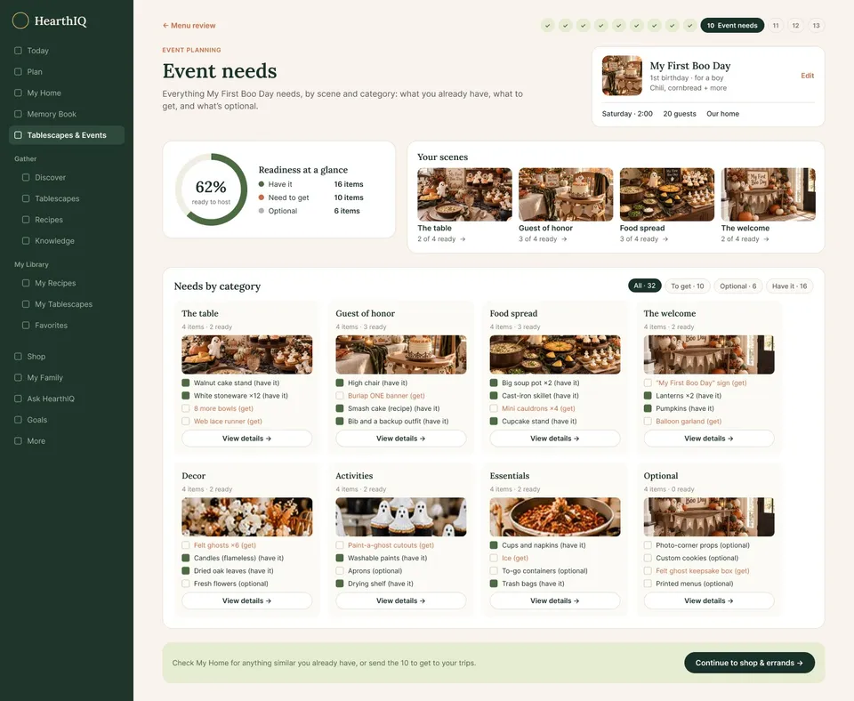Open View details for The welcome
The width and height of the screenshot is (854, 701).
pyautogui.click(x=709, y=439)
